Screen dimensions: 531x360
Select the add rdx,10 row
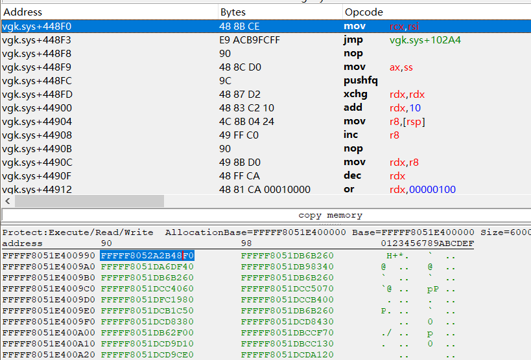coord(266,108)
